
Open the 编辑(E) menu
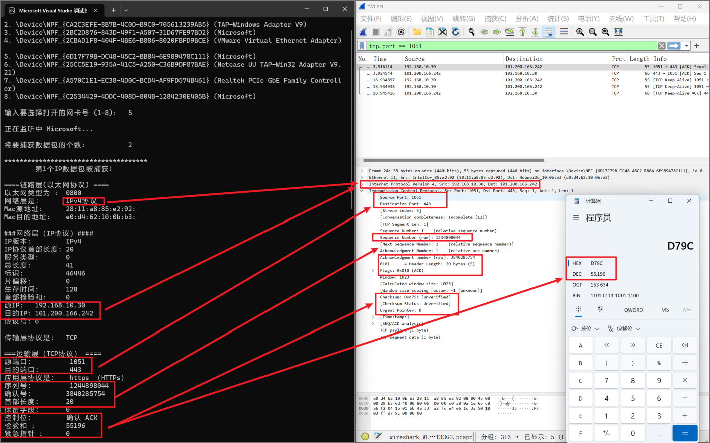(401, 18)
